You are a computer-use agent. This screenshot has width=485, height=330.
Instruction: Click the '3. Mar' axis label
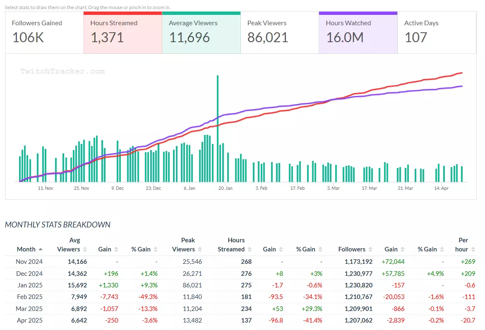(x=334, y=188)
